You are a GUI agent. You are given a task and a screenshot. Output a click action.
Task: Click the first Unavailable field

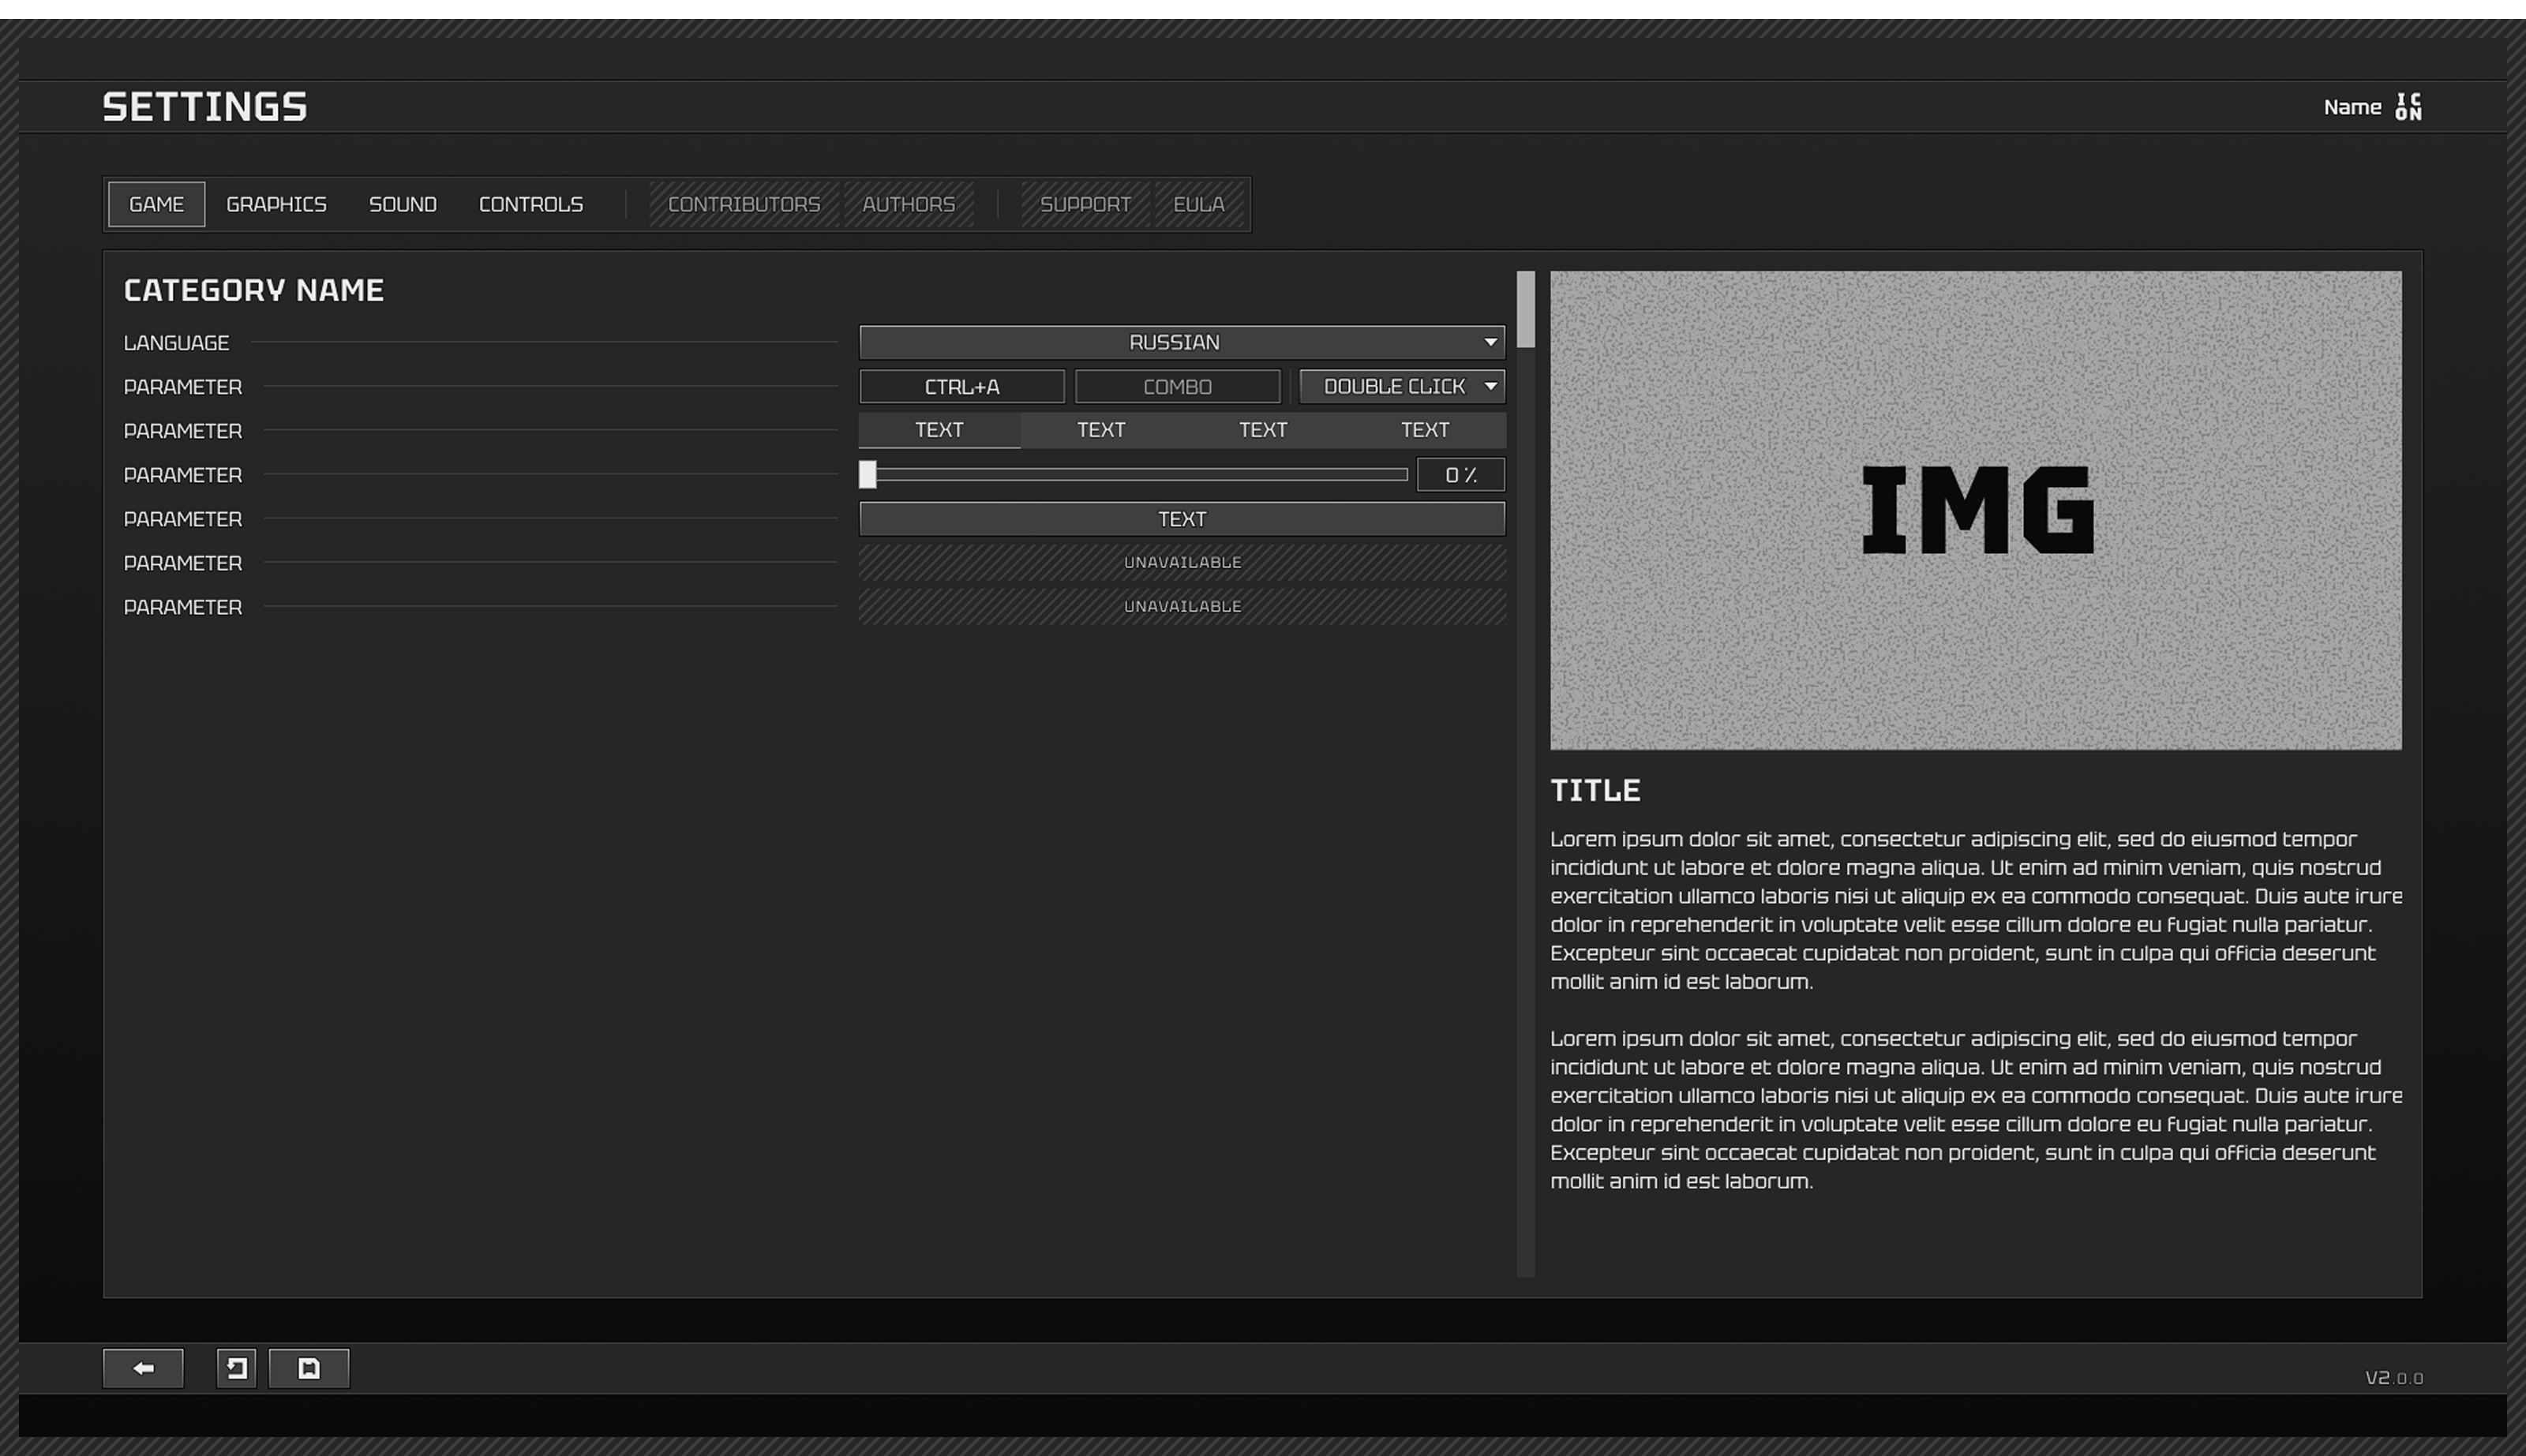[1182, 562]
